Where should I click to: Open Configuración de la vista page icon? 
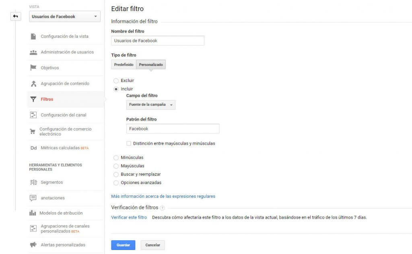33,37
